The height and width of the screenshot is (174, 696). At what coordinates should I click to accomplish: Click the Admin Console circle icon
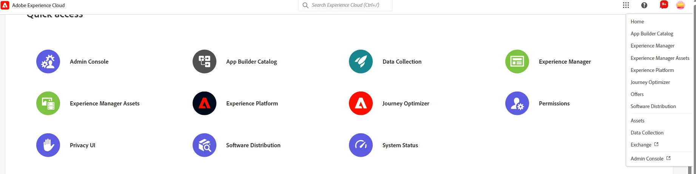coord(48,61)
